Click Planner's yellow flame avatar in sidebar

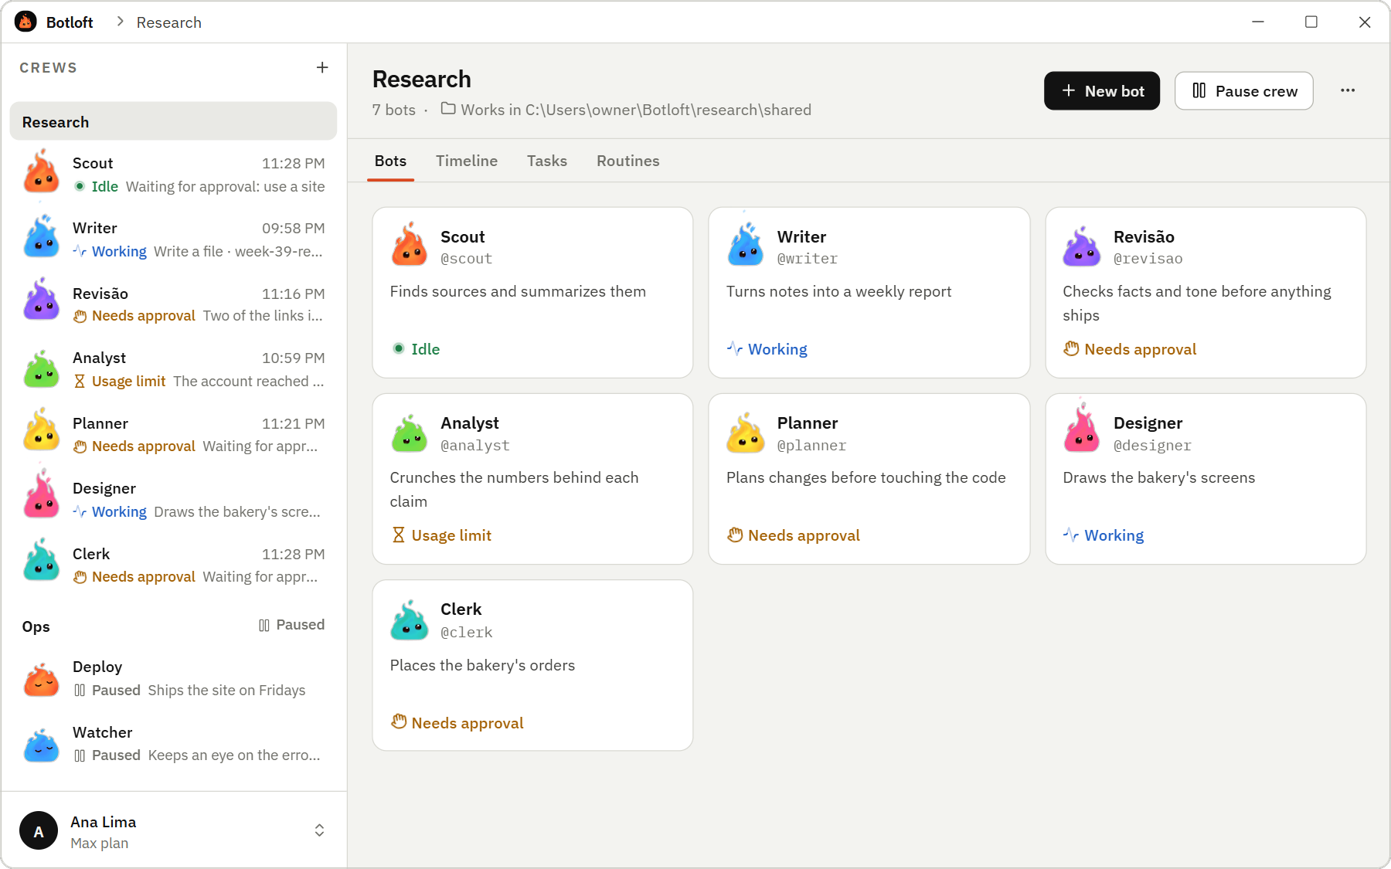tap(42, 430)
